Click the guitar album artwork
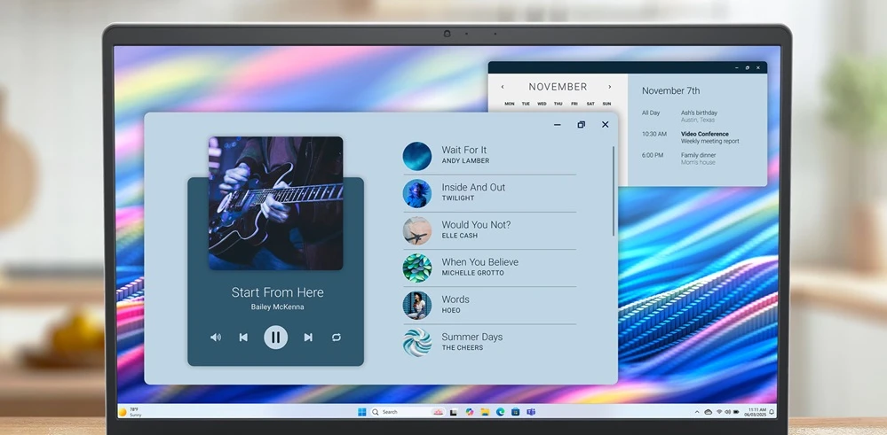This screenshot has width=887, height=435. click(x=275, y=203)
